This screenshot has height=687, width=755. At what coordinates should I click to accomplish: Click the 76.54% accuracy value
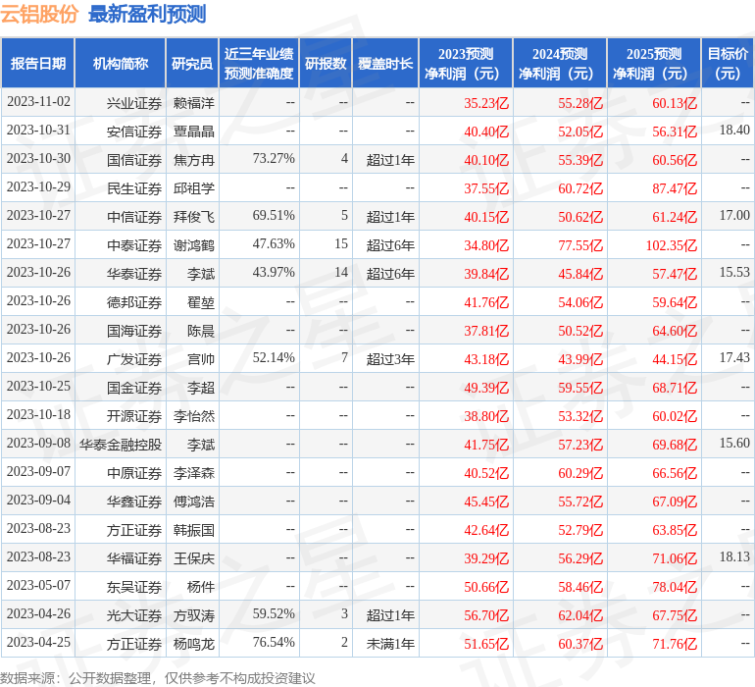[274, 642]
